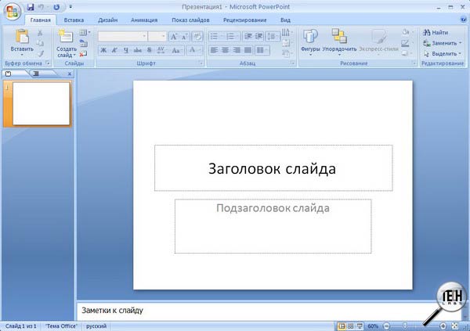Delete the slide using the red X icon

[x=83, y=54]
